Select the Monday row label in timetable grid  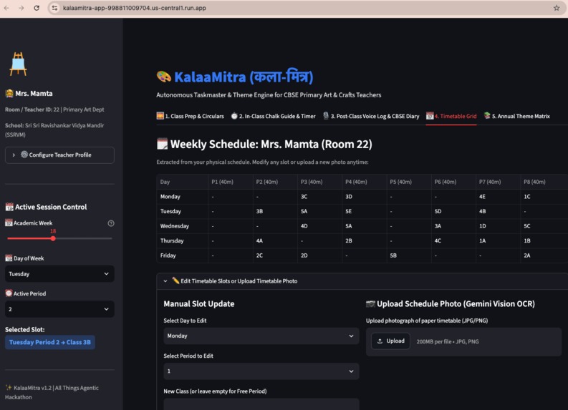tap(183, 197)
